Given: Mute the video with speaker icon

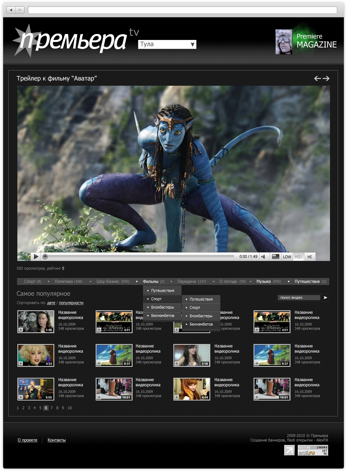Looking at the screenshot, I should pos(263,256).
